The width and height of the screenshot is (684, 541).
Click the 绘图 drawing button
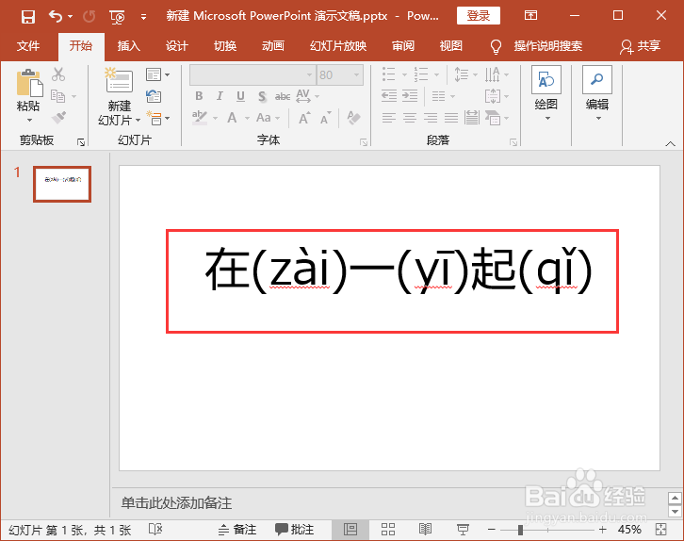(x=546, y=93)
